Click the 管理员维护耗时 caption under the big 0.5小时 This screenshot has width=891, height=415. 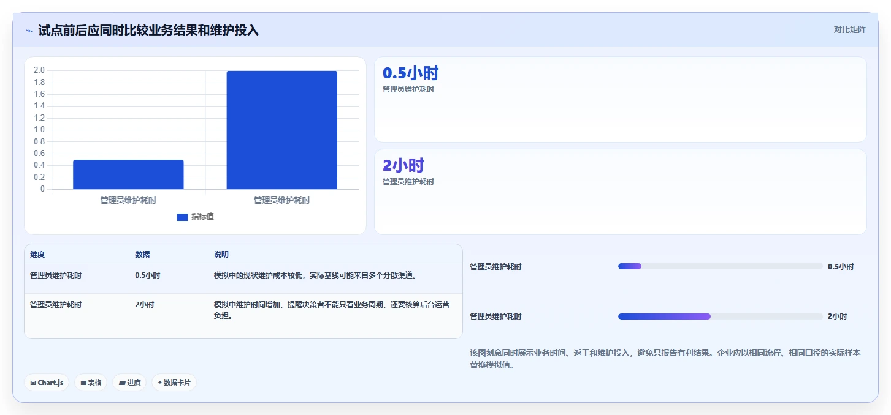pyautogui.click(x=408, y=89)
